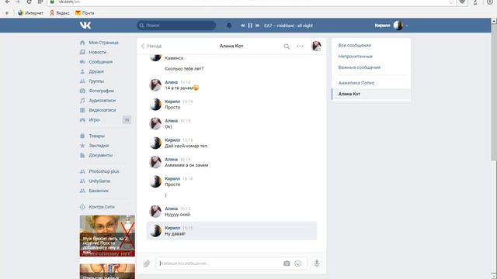Open Закладки in sidebar
Image resolution: width=497 pixels, height=279 pixels.
coord(99,146)
